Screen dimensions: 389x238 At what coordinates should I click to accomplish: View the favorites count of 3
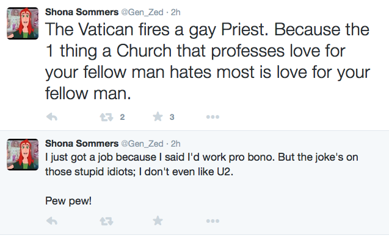(x=172, y=117)
